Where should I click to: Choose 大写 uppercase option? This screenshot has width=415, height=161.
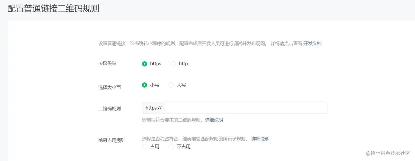tap(171, 85)
